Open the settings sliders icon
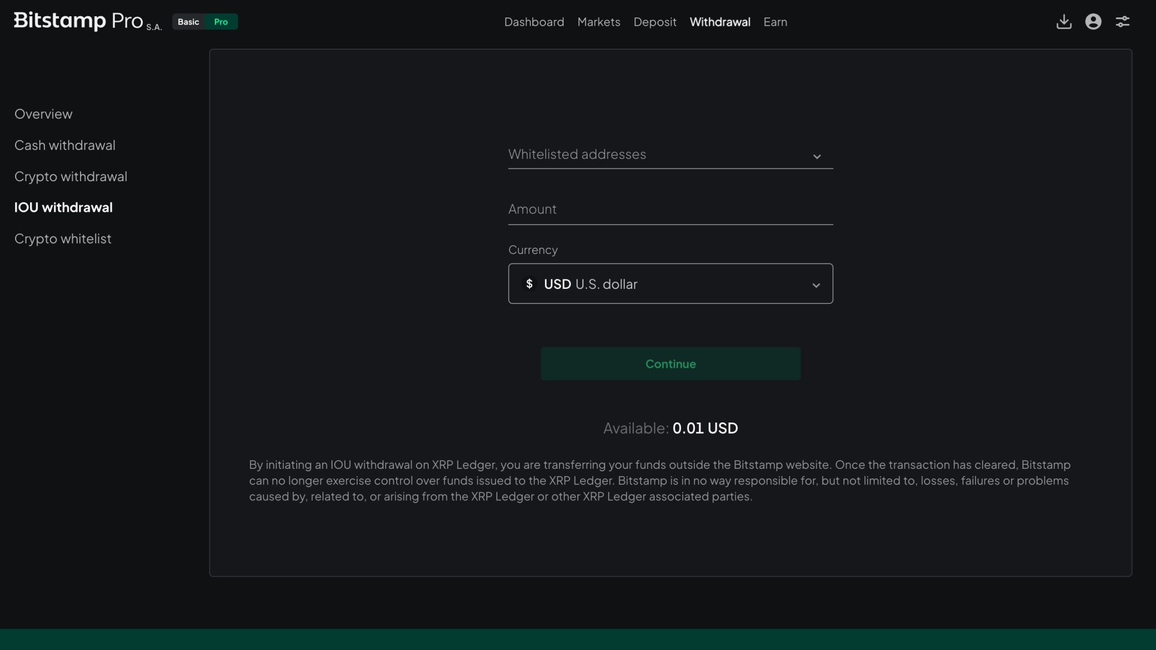Screen dimensions: 1156x650 pos(1123,22)
